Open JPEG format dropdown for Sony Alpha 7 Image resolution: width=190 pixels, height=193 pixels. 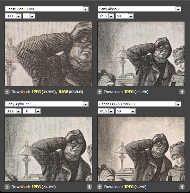[106, 16]
